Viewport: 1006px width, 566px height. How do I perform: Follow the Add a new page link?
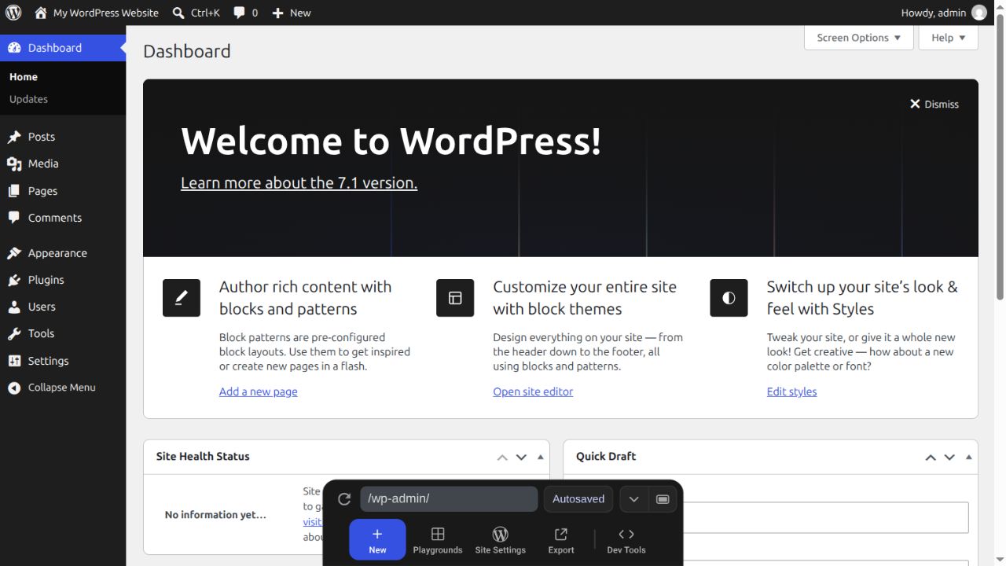(259, 391)
